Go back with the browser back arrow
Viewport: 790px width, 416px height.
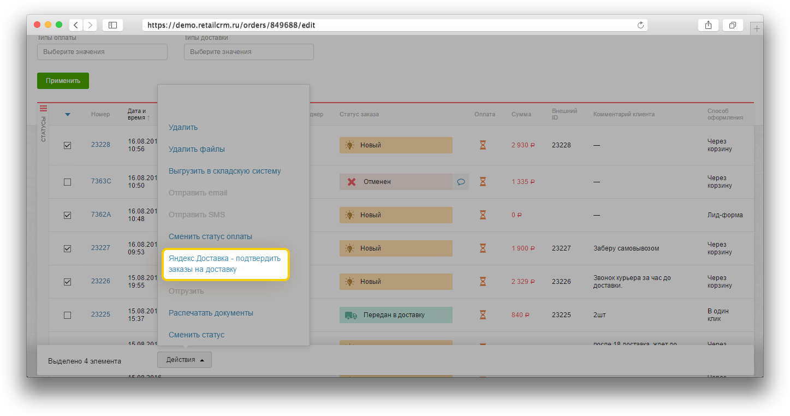[76, 25]
